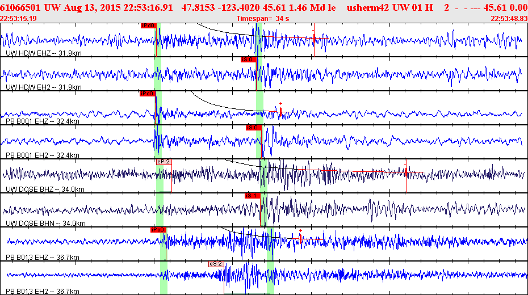Select the iS 0 pick on HDW EH2

(x=249, y=60)
